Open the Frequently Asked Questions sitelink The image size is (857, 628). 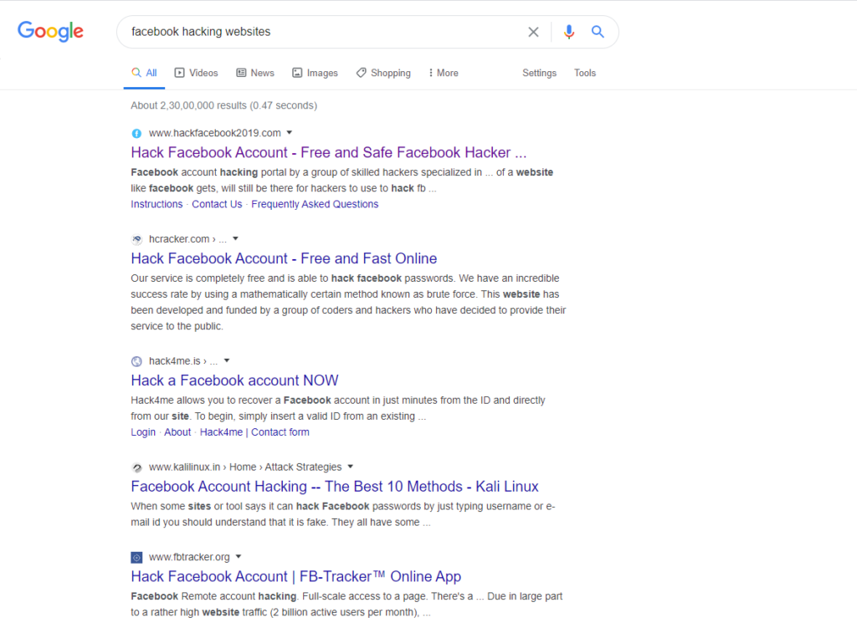coord(315,204)
